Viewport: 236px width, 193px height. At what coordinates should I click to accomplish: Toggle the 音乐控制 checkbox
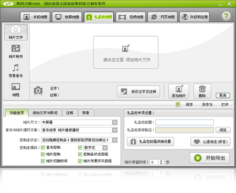[x=43, y=148]
